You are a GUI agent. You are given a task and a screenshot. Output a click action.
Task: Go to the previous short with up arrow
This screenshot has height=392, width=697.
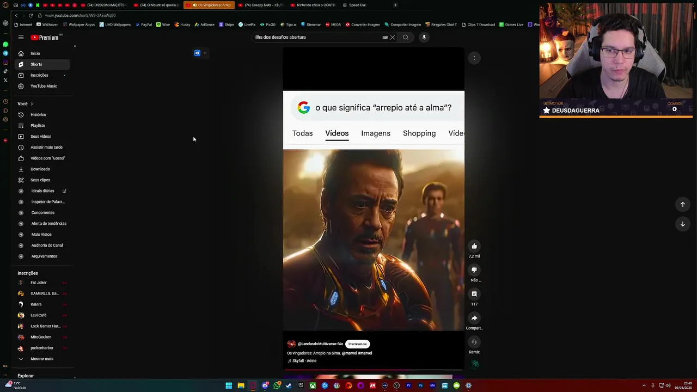(682, 204)
